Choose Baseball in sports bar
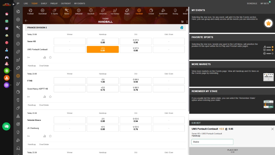The image size is (275, 155). point(91,11)
